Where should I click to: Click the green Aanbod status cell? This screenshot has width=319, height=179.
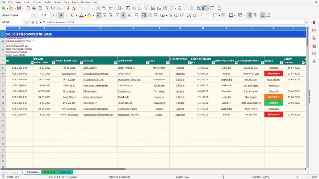[x=274, y=103]
